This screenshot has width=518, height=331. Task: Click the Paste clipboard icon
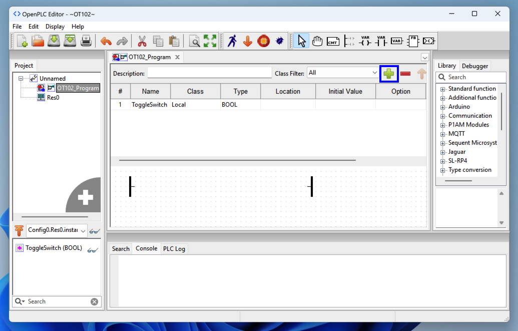174,41
